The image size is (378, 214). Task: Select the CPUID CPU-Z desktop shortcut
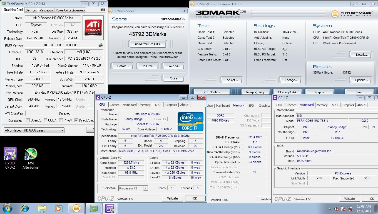pyautogui.click(x=10, y=158)
